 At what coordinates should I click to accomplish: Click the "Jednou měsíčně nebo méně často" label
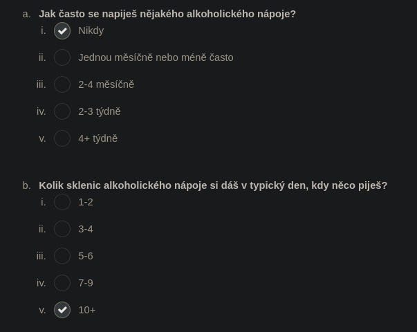pyautogui.click(x=156, y=57)
